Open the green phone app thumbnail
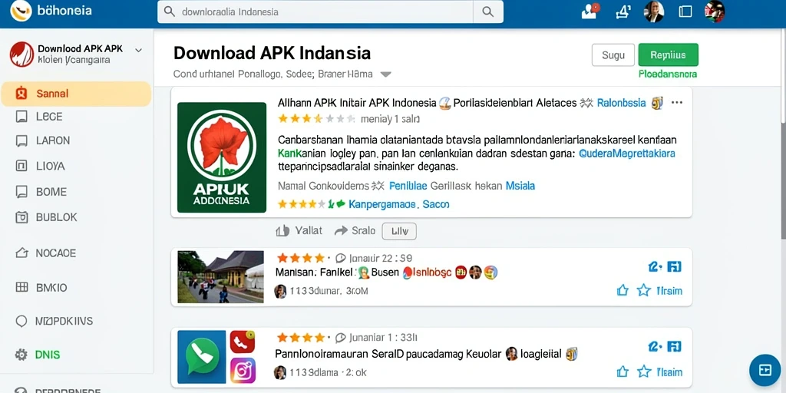The image size is (786, 393). coord(202,357)
